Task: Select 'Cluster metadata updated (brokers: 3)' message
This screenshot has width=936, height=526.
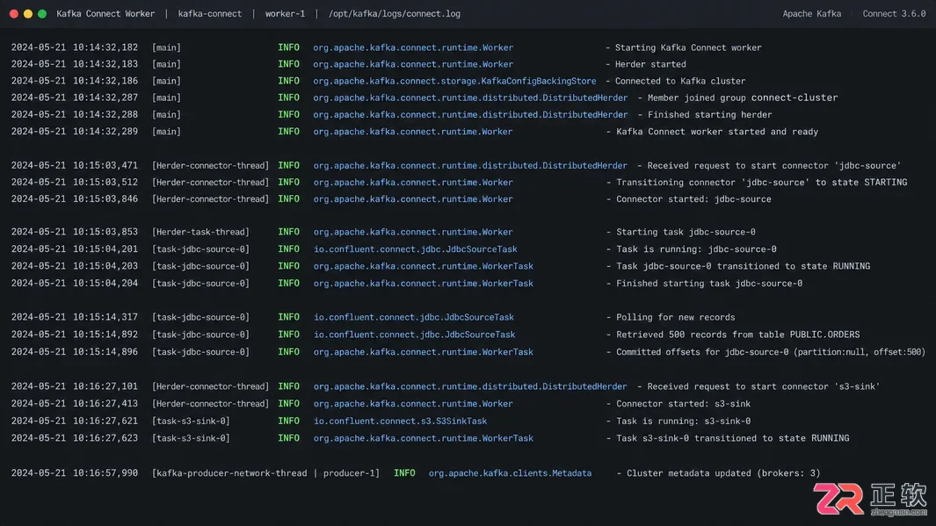Action: (723, 473)
